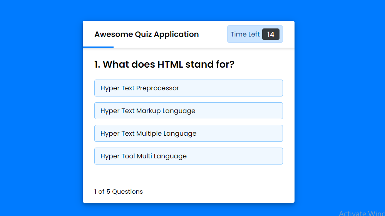The width and height of the screenshot is (385, 216).
Task: Click the 'Time Left' label
Action: point(245,34)
